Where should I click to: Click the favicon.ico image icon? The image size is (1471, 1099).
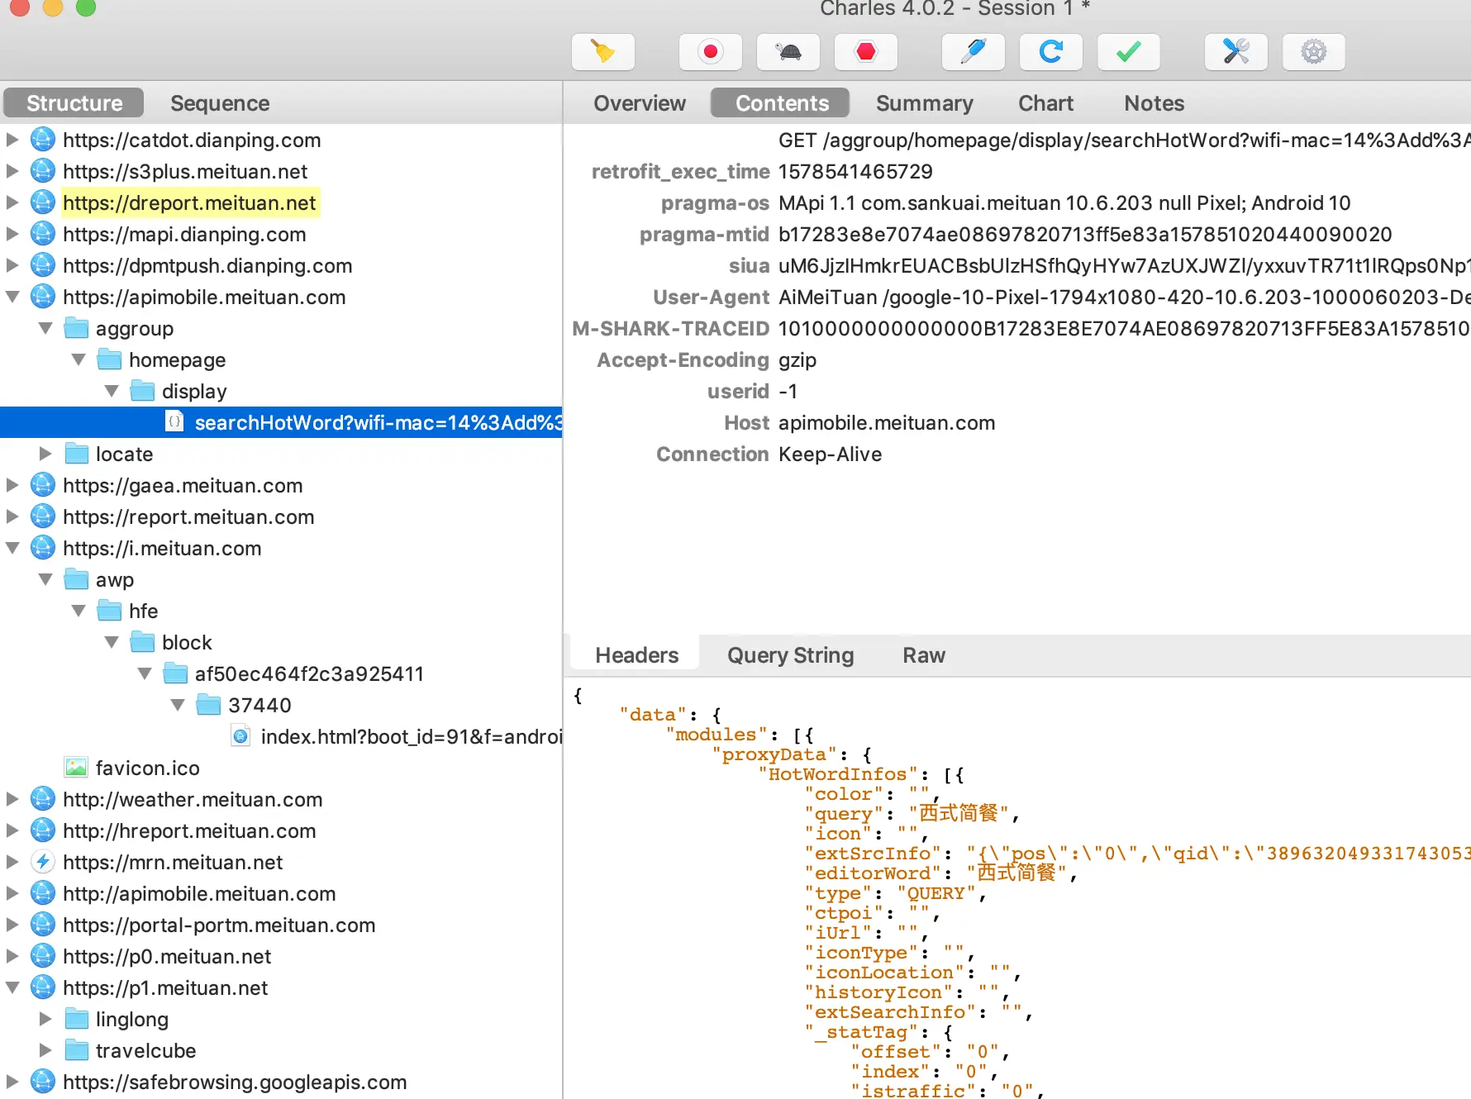click(76, 768)
